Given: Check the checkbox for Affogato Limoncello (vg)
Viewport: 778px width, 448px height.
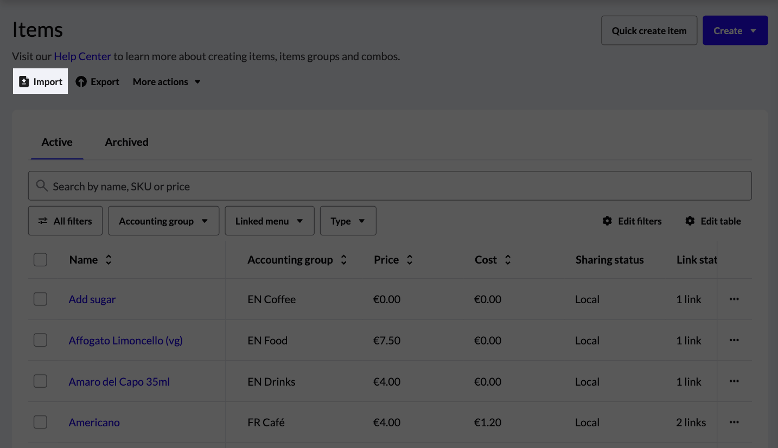Looking at the screenshot, I should (40, 340).
